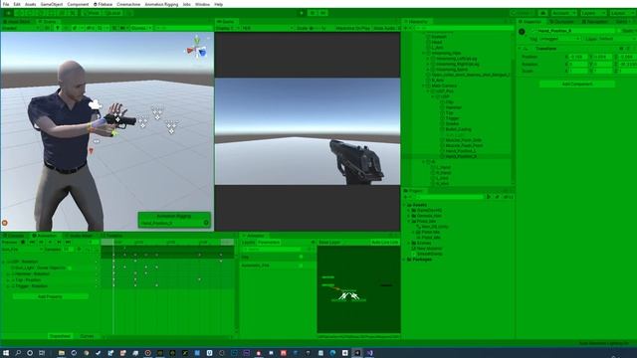Step to next keyframe in Animation window
Image resolution: width=637 pixels, height=358 pixels.
[59, 243]
